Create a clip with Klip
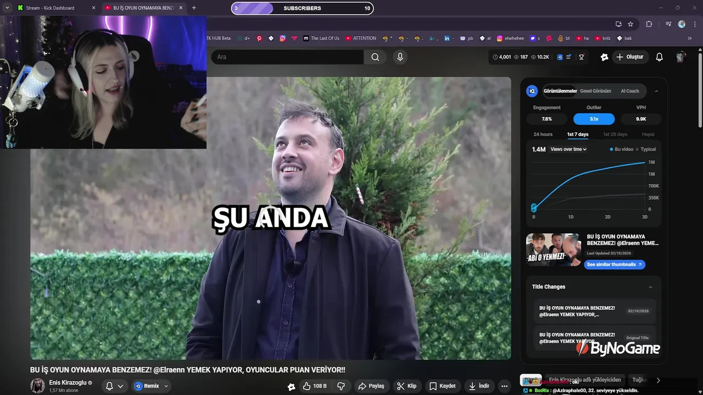The height and width of the screenshot is (395, 703). pyautogui.click(x=406, y=386)
